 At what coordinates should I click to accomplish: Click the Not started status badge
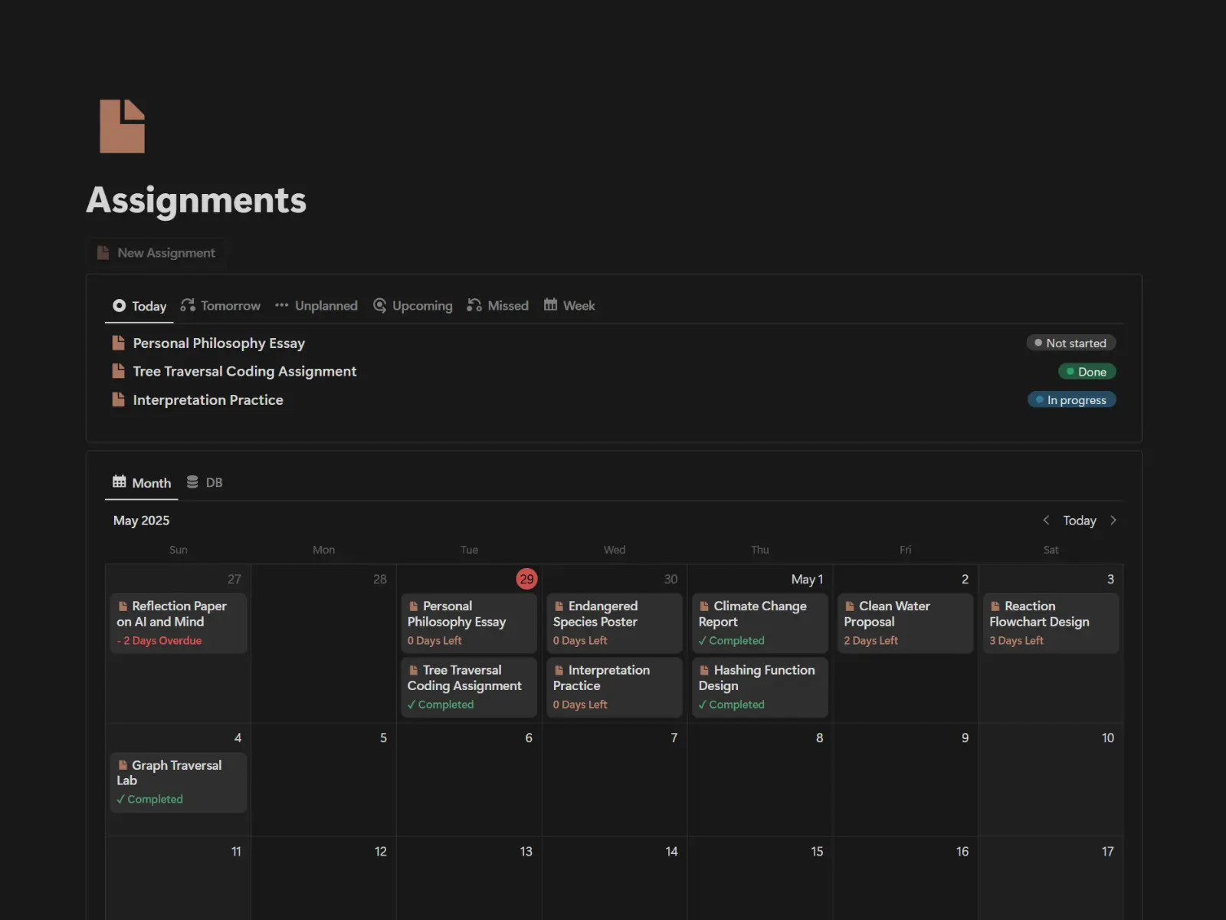click(1070, 343)
